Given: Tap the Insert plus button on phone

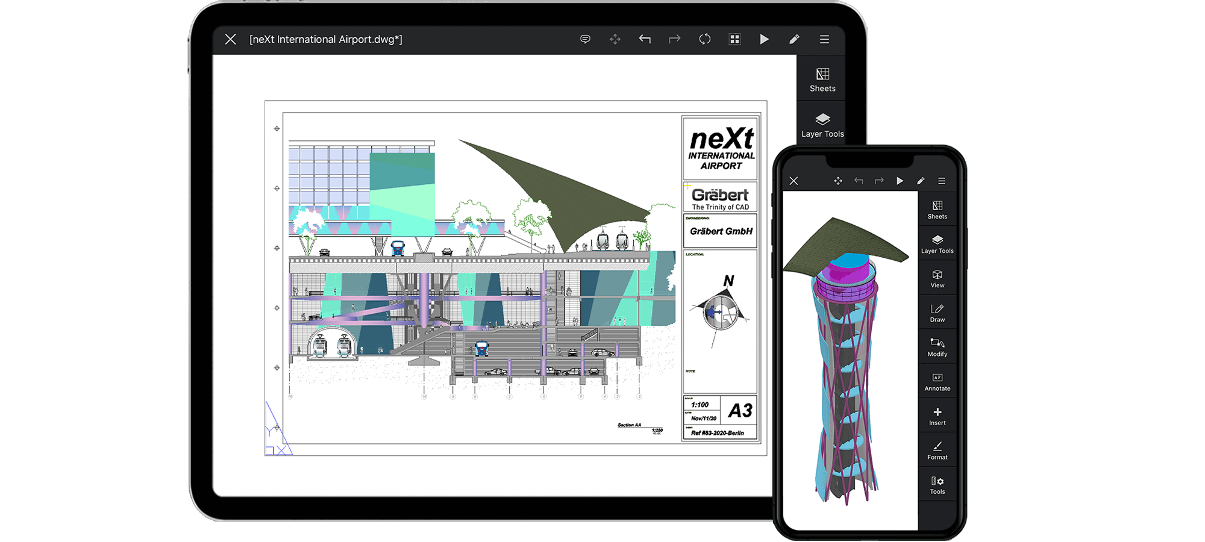Looking at the screenshot, I should coord(937,416).
